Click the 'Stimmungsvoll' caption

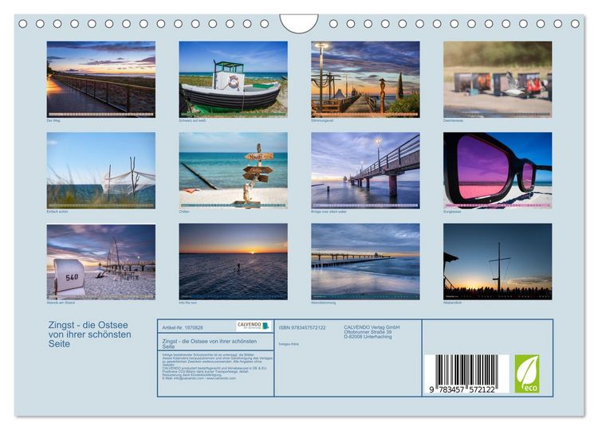click(322, 120)
